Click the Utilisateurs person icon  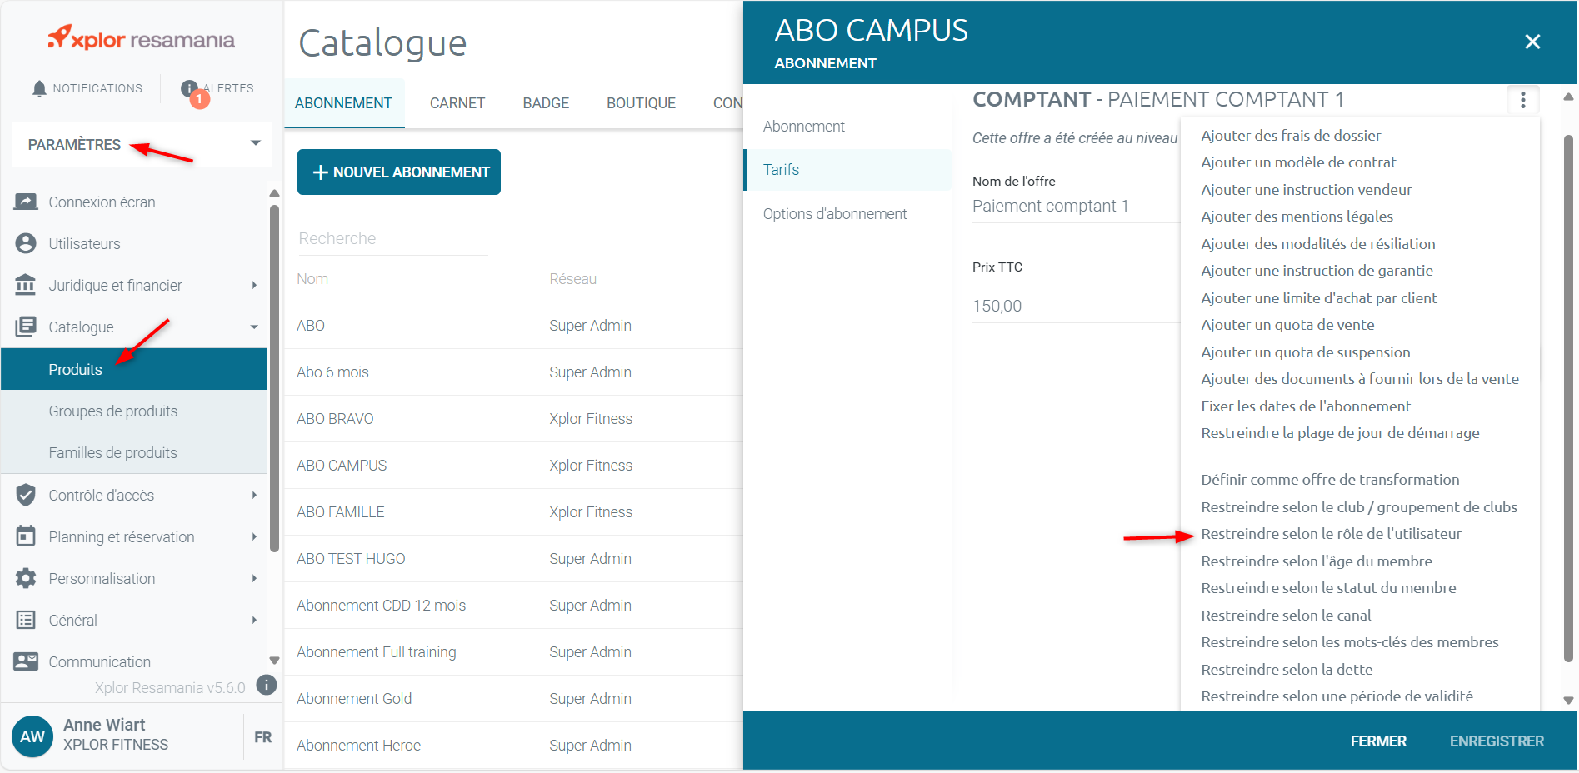(26, 243)
